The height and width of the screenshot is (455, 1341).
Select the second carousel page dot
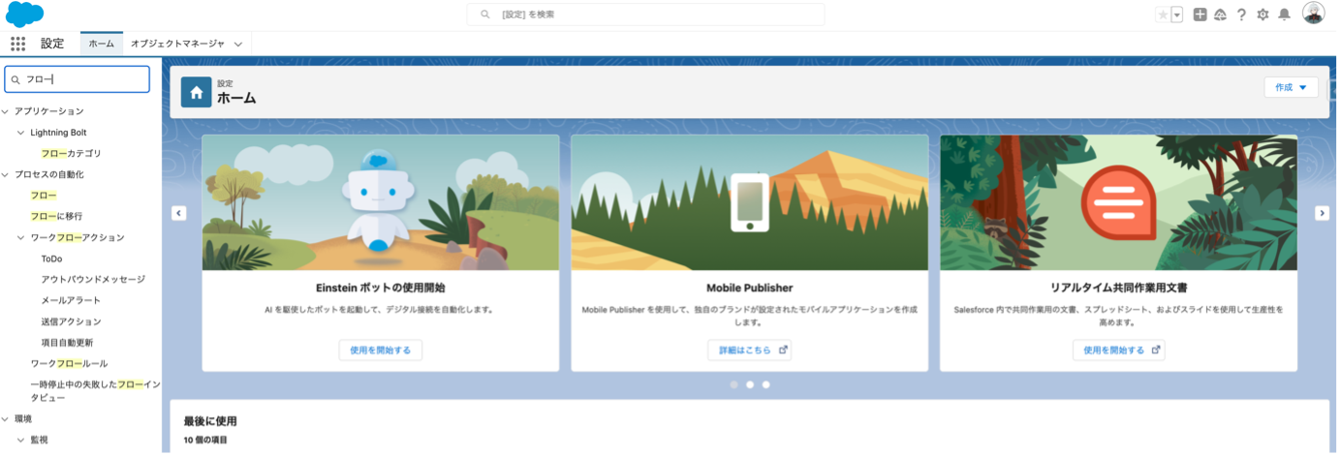(750, 384)
